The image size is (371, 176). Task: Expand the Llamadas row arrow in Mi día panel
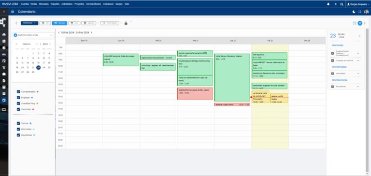point(358,73)
